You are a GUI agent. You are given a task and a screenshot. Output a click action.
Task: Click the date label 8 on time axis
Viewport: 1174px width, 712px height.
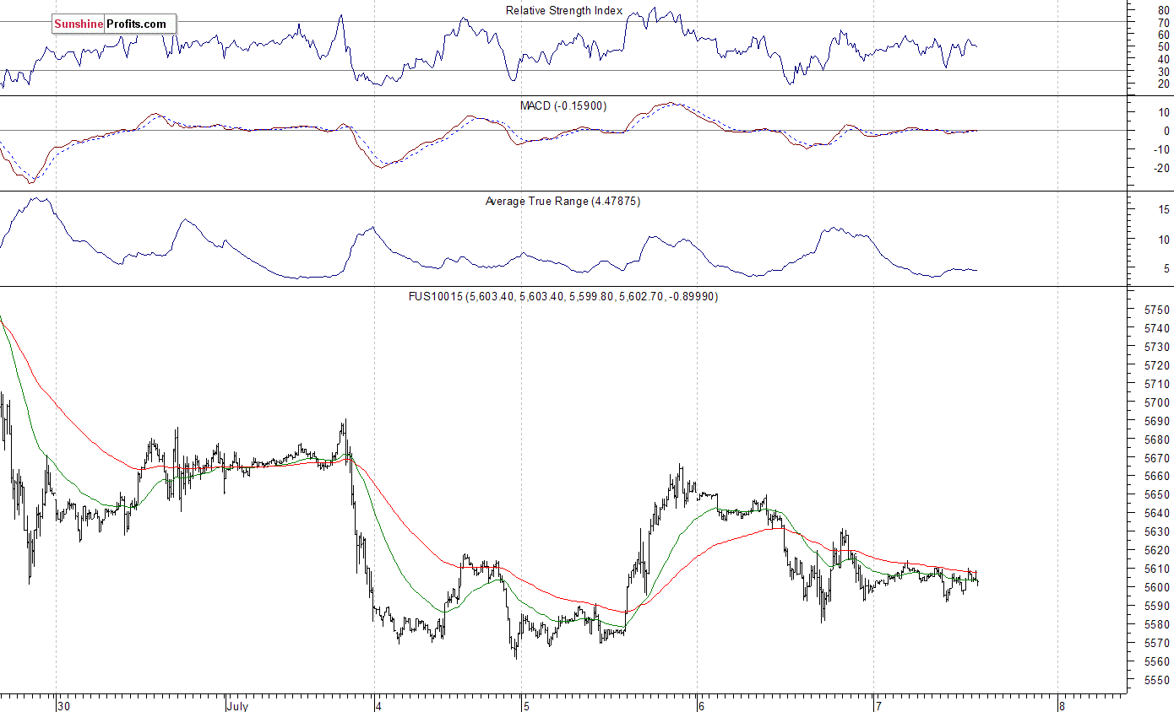pyautogui.click(x=1062, y=706)
